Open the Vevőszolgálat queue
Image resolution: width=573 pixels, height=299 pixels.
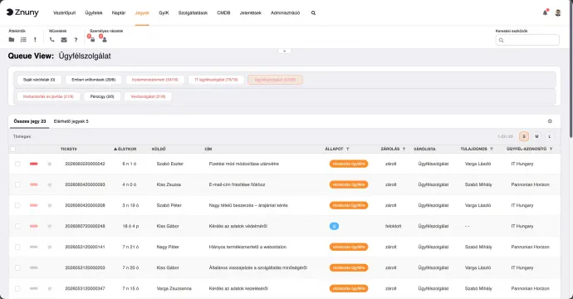148,96
